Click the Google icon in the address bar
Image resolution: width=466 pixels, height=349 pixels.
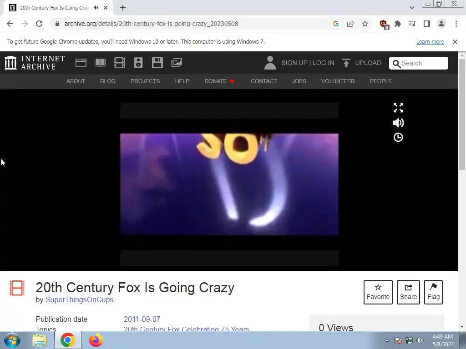pos(336,24)
